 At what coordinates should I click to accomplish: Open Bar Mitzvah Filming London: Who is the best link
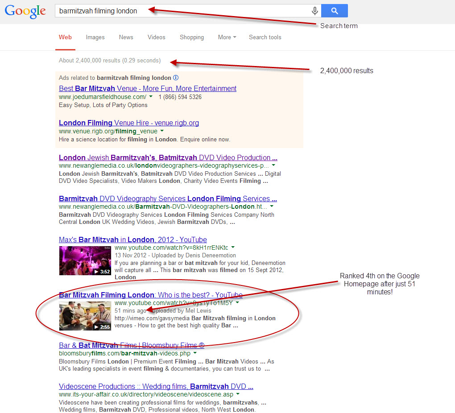click(151, 295)
